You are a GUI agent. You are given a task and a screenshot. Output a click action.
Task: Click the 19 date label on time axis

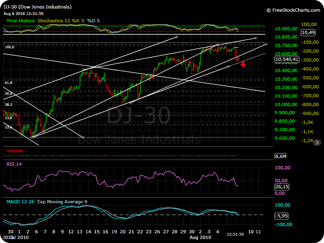tap(114, 232)
